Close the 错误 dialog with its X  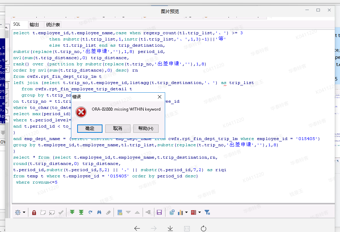click(x=160, y=97)
